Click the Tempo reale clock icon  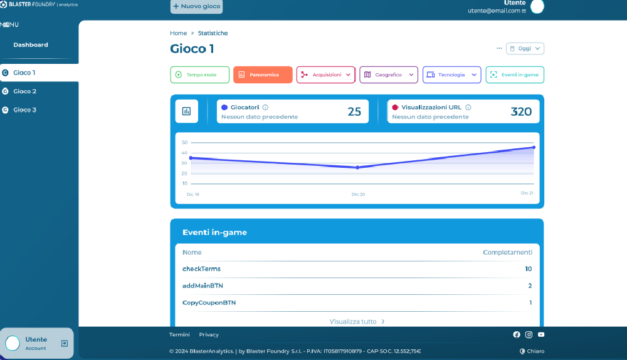click(179, 75)
